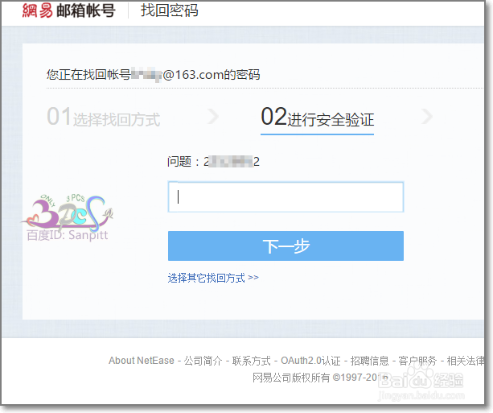Open 客户服务 footer link
493x413 pixels.
click(417, 361)
